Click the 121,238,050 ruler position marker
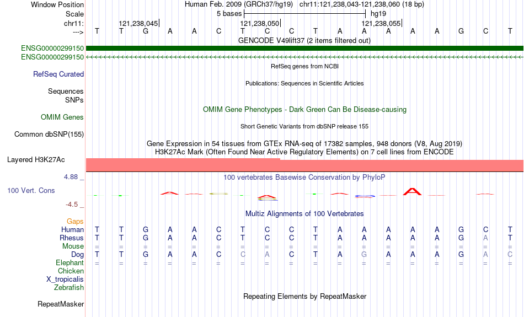The image size is (524, 317). click(260, 23)
